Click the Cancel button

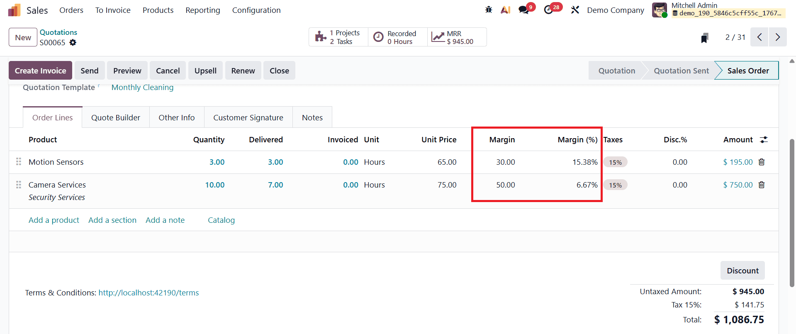coord(168,71)
